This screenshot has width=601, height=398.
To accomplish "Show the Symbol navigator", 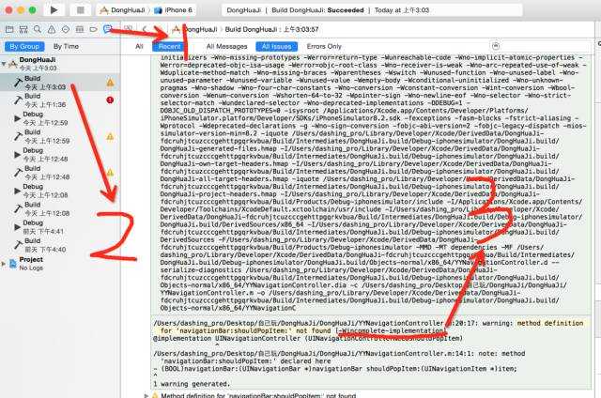I will click(23, 29).
